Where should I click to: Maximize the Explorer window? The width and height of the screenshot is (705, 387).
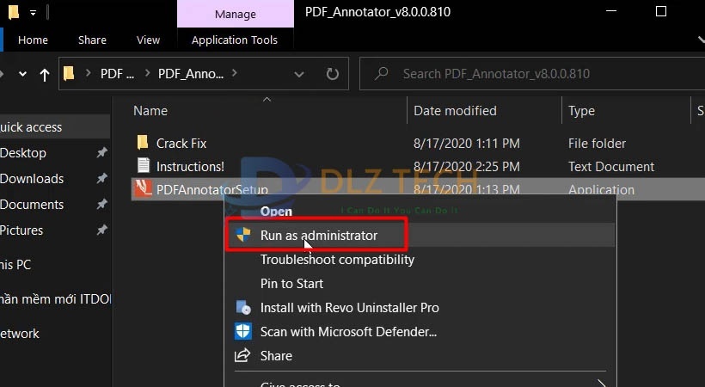coord(661,11)
